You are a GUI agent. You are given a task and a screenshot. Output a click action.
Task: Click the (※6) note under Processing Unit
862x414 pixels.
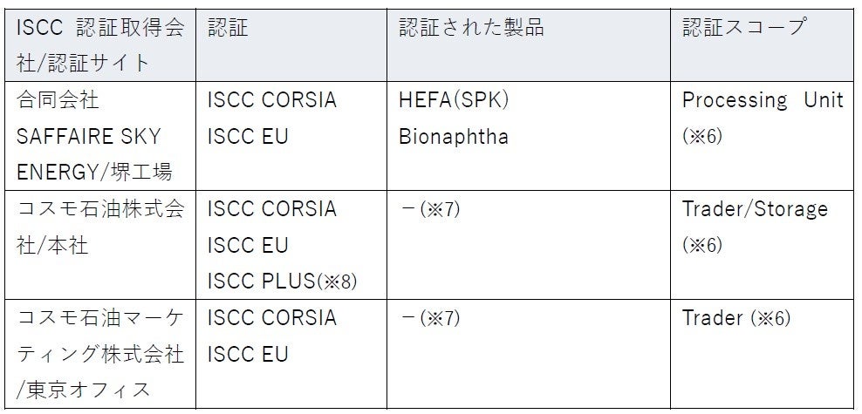tap(702, 137)
